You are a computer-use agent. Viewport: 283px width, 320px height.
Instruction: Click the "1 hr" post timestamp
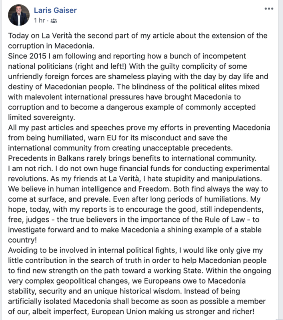[x=39, y=20]
